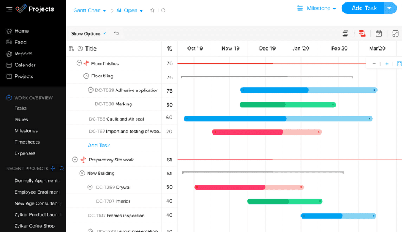Open Employee Enrollment recent project
402x232 pixels.
37,192
